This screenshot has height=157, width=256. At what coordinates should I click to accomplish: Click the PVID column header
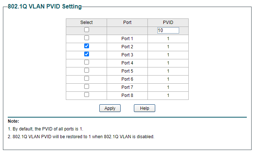pos(168,22)
